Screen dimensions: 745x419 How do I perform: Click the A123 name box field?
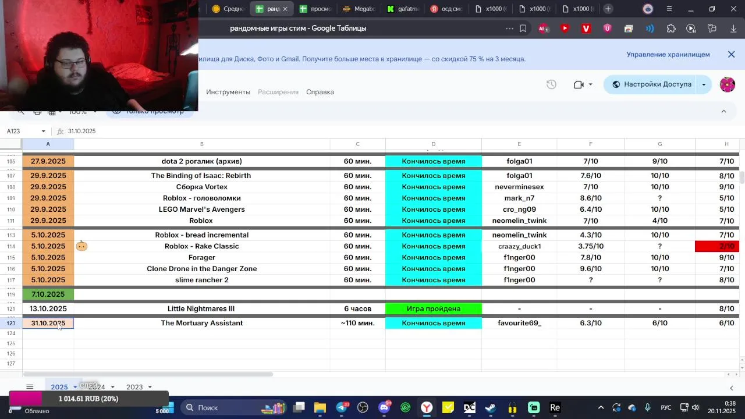click(21, 132)
